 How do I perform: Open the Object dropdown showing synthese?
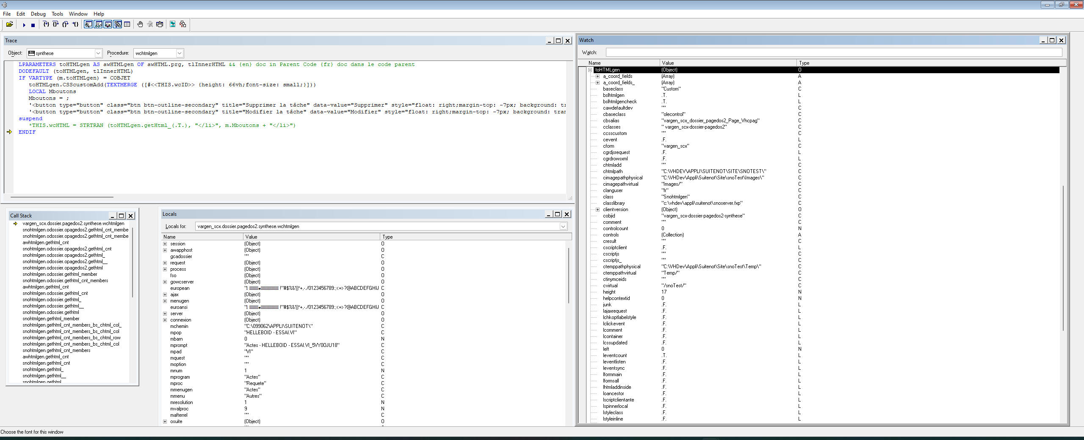(98, 53)
